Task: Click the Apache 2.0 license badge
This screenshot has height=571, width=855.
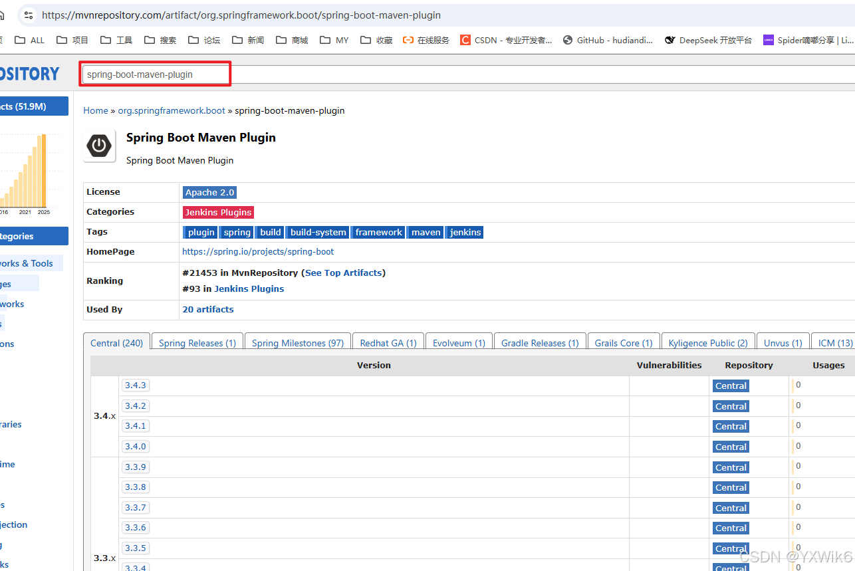Action: pos(209,192)
